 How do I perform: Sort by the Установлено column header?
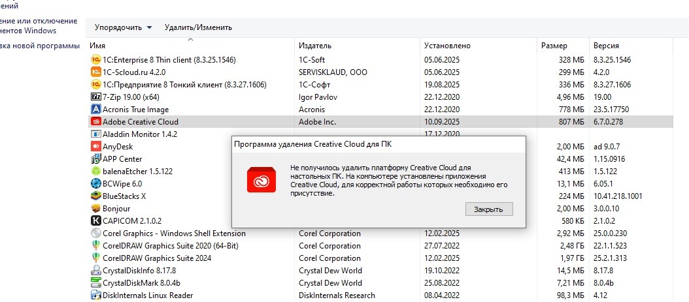tap(447, 46)
